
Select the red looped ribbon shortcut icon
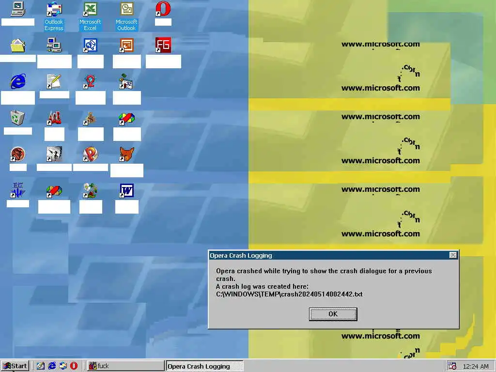click(x=90, y=81)
